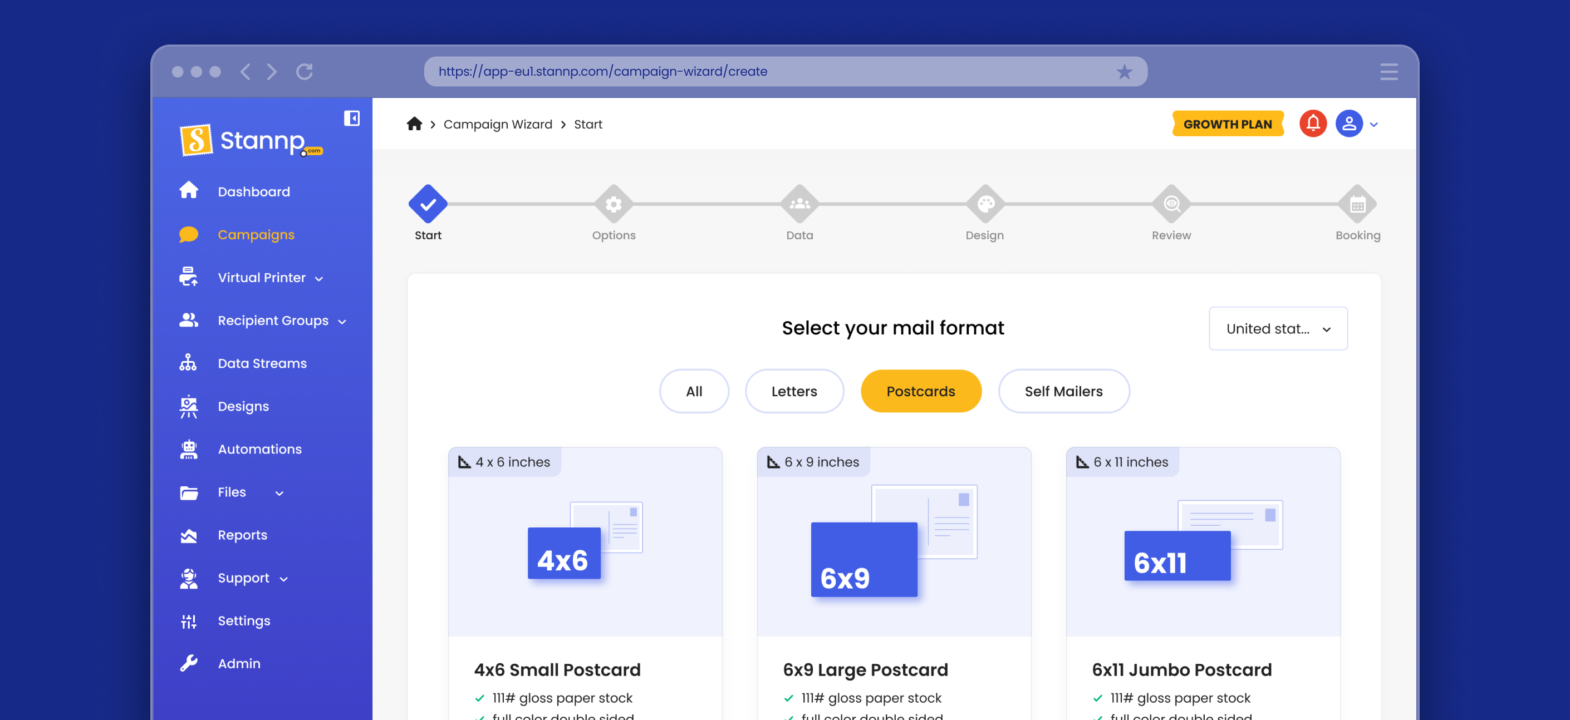Collapse the sidebar with the panel icon

tap(352, 118)
